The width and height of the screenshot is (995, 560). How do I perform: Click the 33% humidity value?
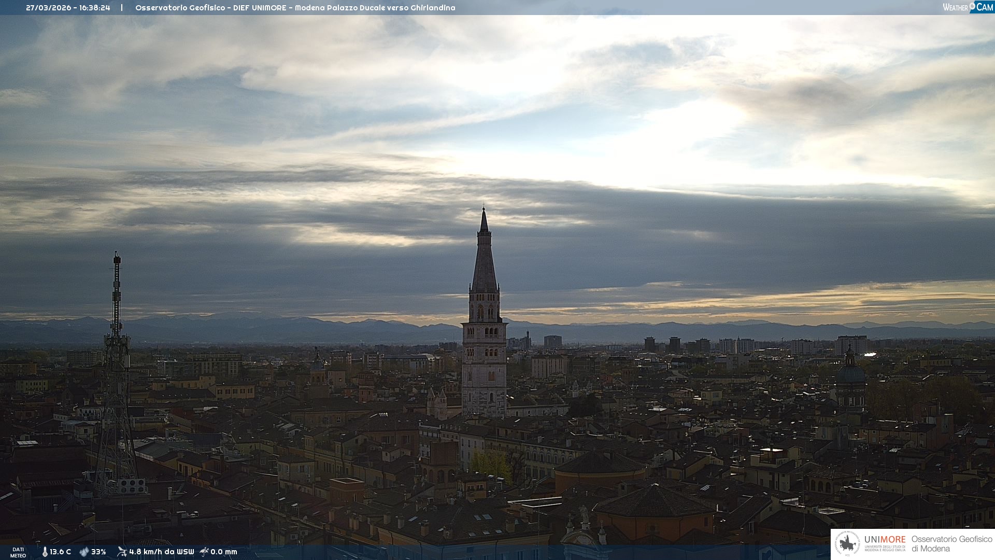click(98, 552)
